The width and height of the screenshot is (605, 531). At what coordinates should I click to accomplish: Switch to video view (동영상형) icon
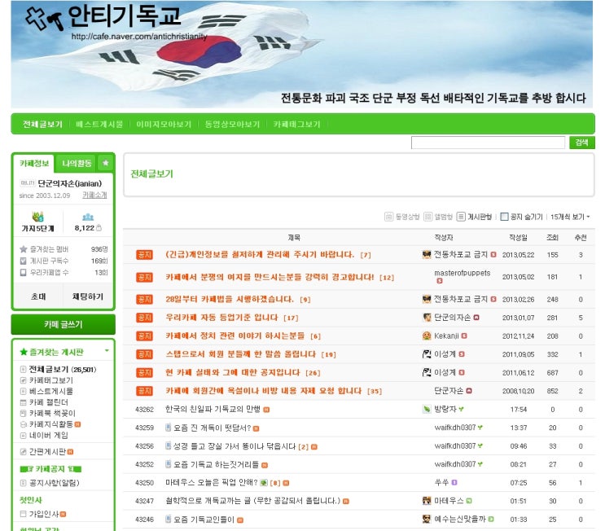point(388,217)
